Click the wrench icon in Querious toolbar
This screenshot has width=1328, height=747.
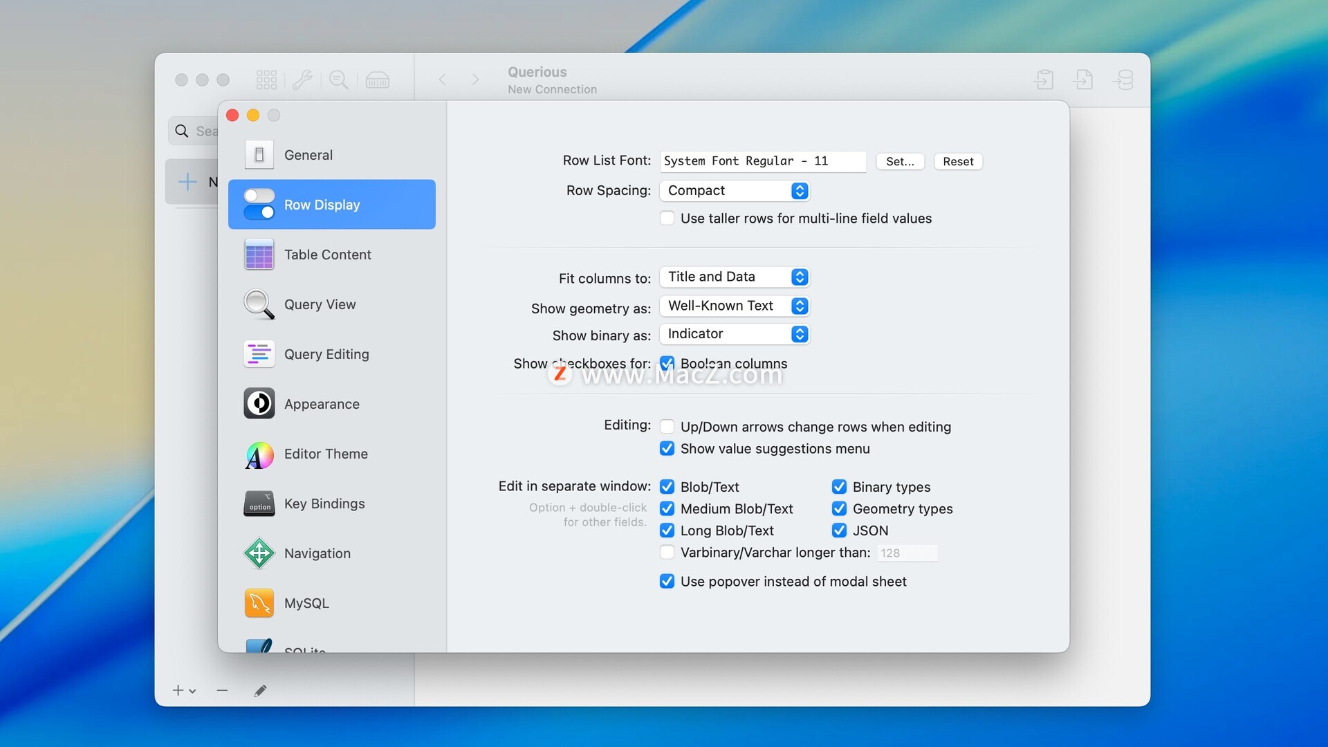[x=302, y=80]
